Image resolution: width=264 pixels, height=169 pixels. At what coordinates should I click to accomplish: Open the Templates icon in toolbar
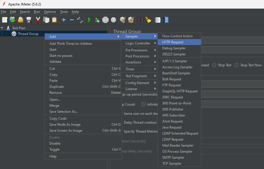(x=12, y=20)
